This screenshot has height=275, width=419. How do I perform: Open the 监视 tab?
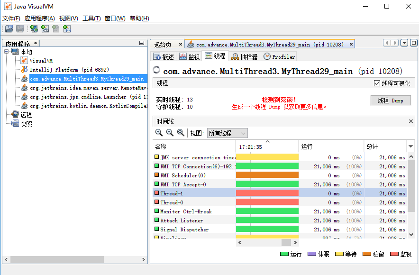coord(190,56)
